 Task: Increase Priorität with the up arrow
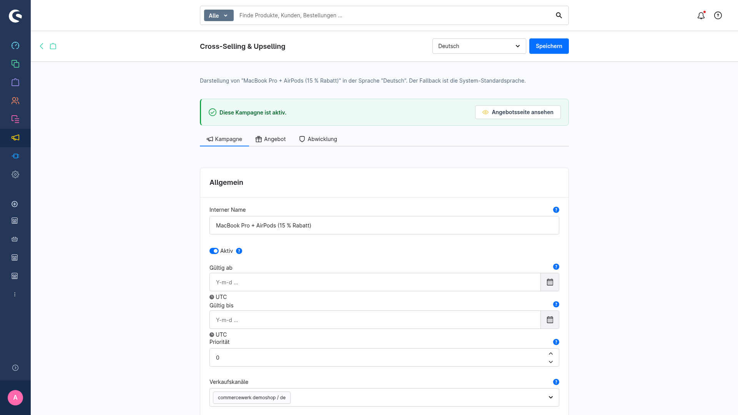(x=551, y=354)
